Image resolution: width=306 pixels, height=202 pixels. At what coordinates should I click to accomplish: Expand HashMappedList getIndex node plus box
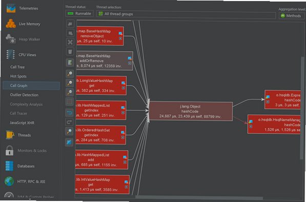click(123, 113)
